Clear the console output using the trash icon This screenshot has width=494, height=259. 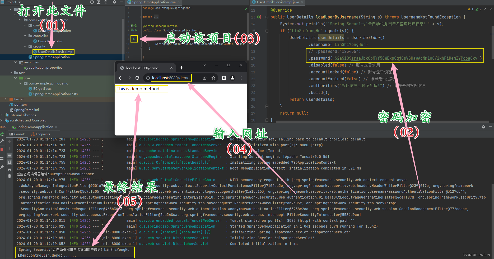[x=10, y=175]
